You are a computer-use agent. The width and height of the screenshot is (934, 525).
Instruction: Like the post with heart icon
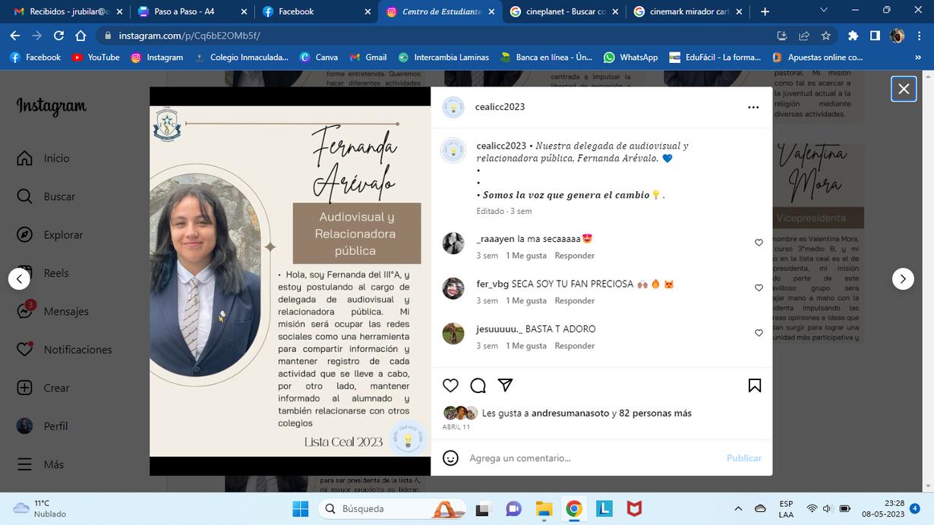[x=450, y=385]
